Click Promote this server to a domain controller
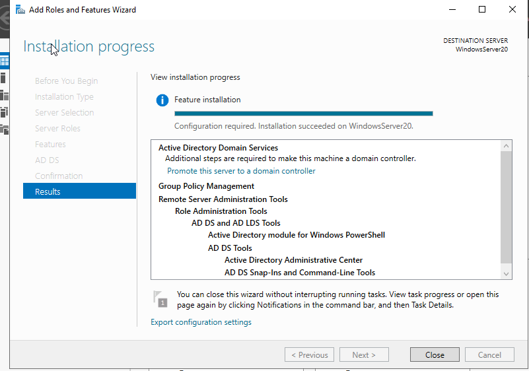 tap(241, 171)
